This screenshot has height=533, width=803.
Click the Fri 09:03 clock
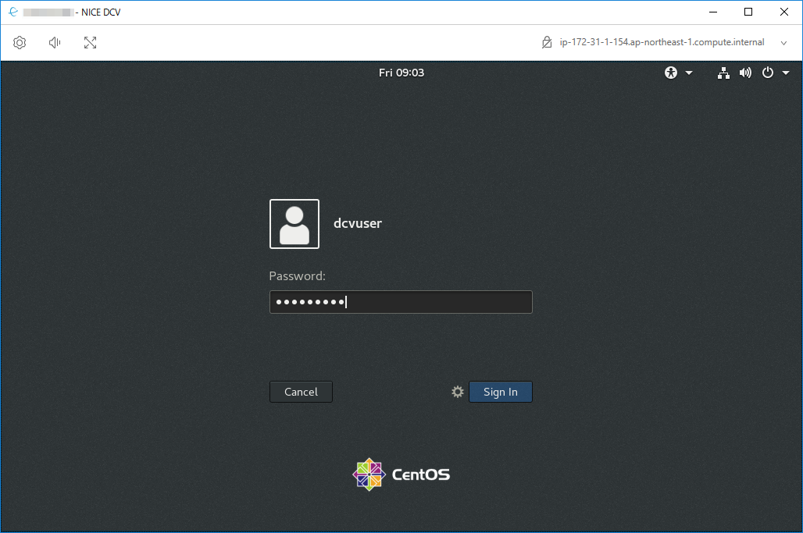(x=401, y=73)
